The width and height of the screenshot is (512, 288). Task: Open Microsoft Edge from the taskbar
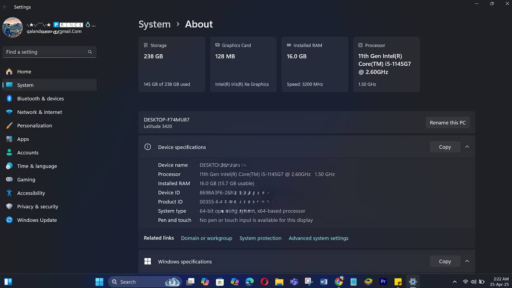[x=249, y=282]
